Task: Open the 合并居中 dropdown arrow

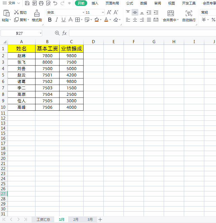Action: [178, 20]
